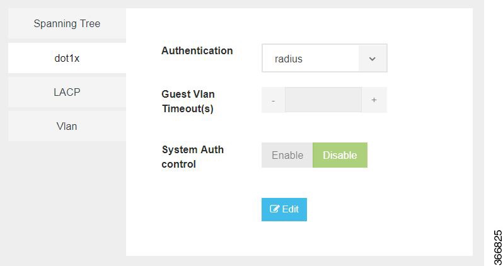Select Enable for System Auth control
This screenshot has height=266, width=503.
[x=287, y=155]
